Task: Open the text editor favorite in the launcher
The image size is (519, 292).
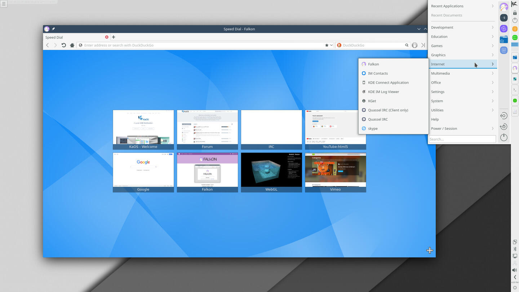Action: 504,50
